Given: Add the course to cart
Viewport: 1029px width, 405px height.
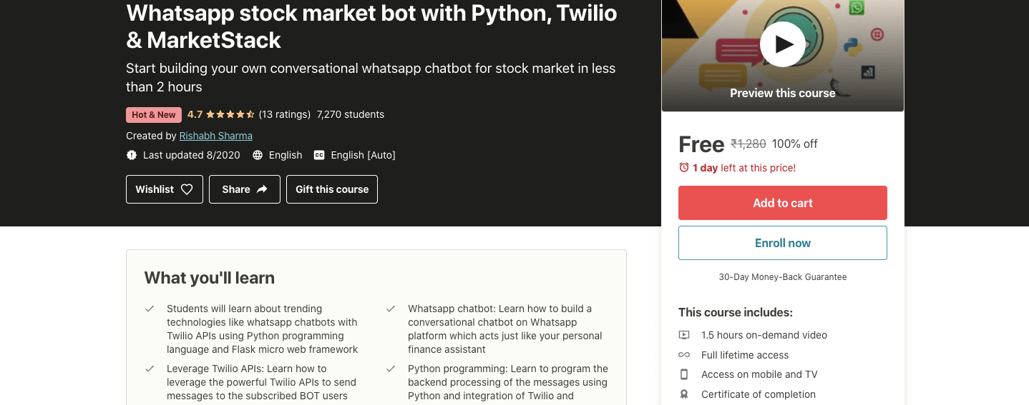Looking at the screenshot, I should [782, 203].
